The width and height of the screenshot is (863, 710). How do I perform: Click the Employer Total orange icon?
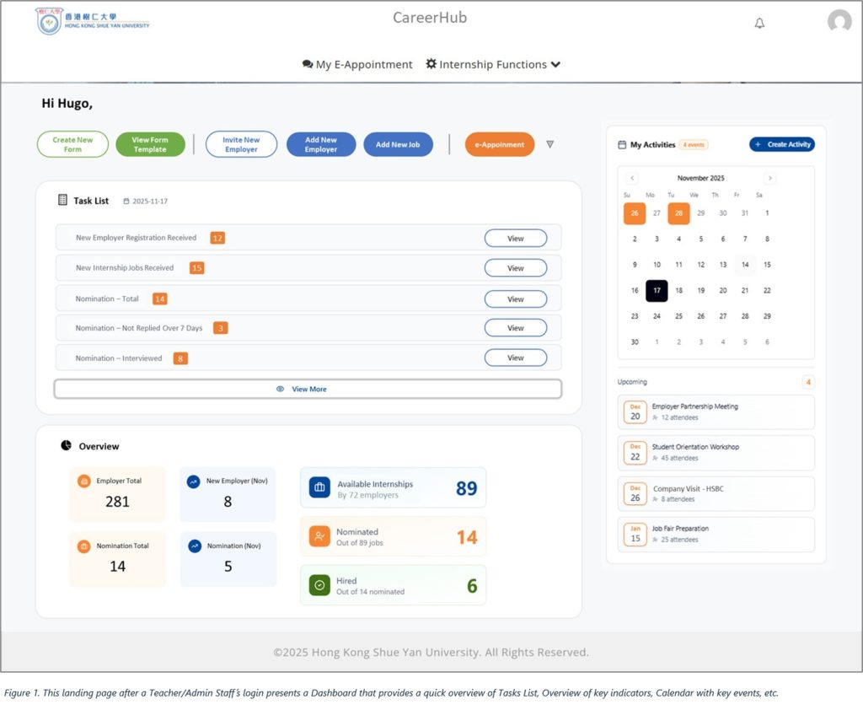83,481
